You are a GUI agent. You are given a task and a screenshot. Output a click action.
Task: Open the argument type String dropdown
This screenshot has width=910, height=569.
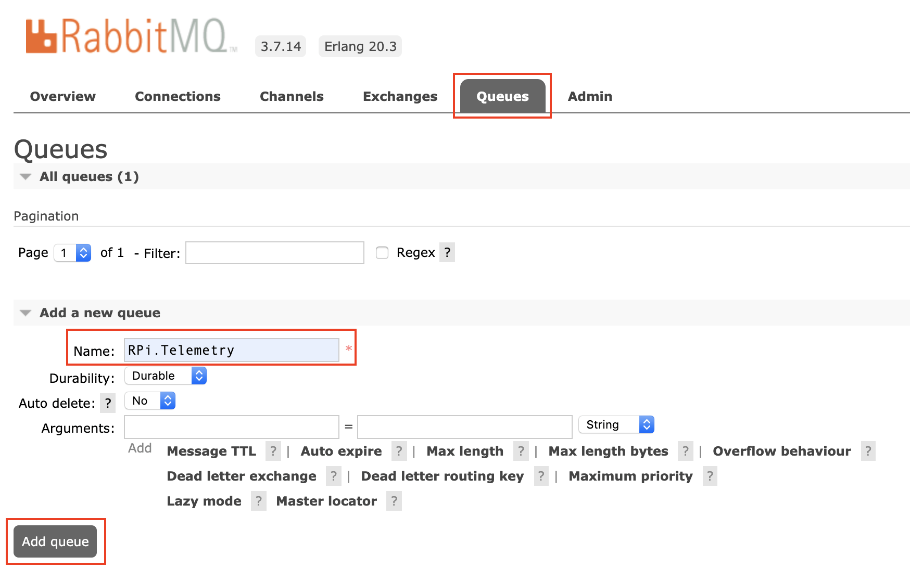616,424
